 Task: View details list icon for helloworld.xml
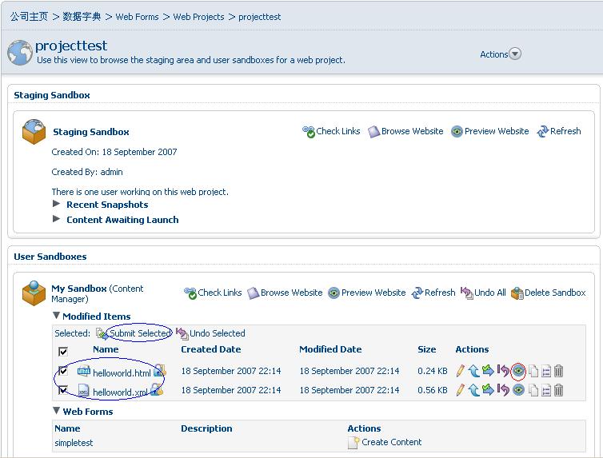(546, 390)
